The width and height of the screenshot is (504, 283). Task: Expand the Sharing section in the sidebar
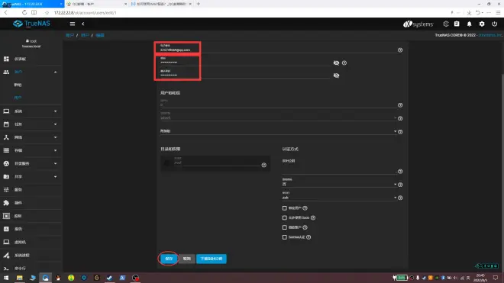tap(31, 177)
